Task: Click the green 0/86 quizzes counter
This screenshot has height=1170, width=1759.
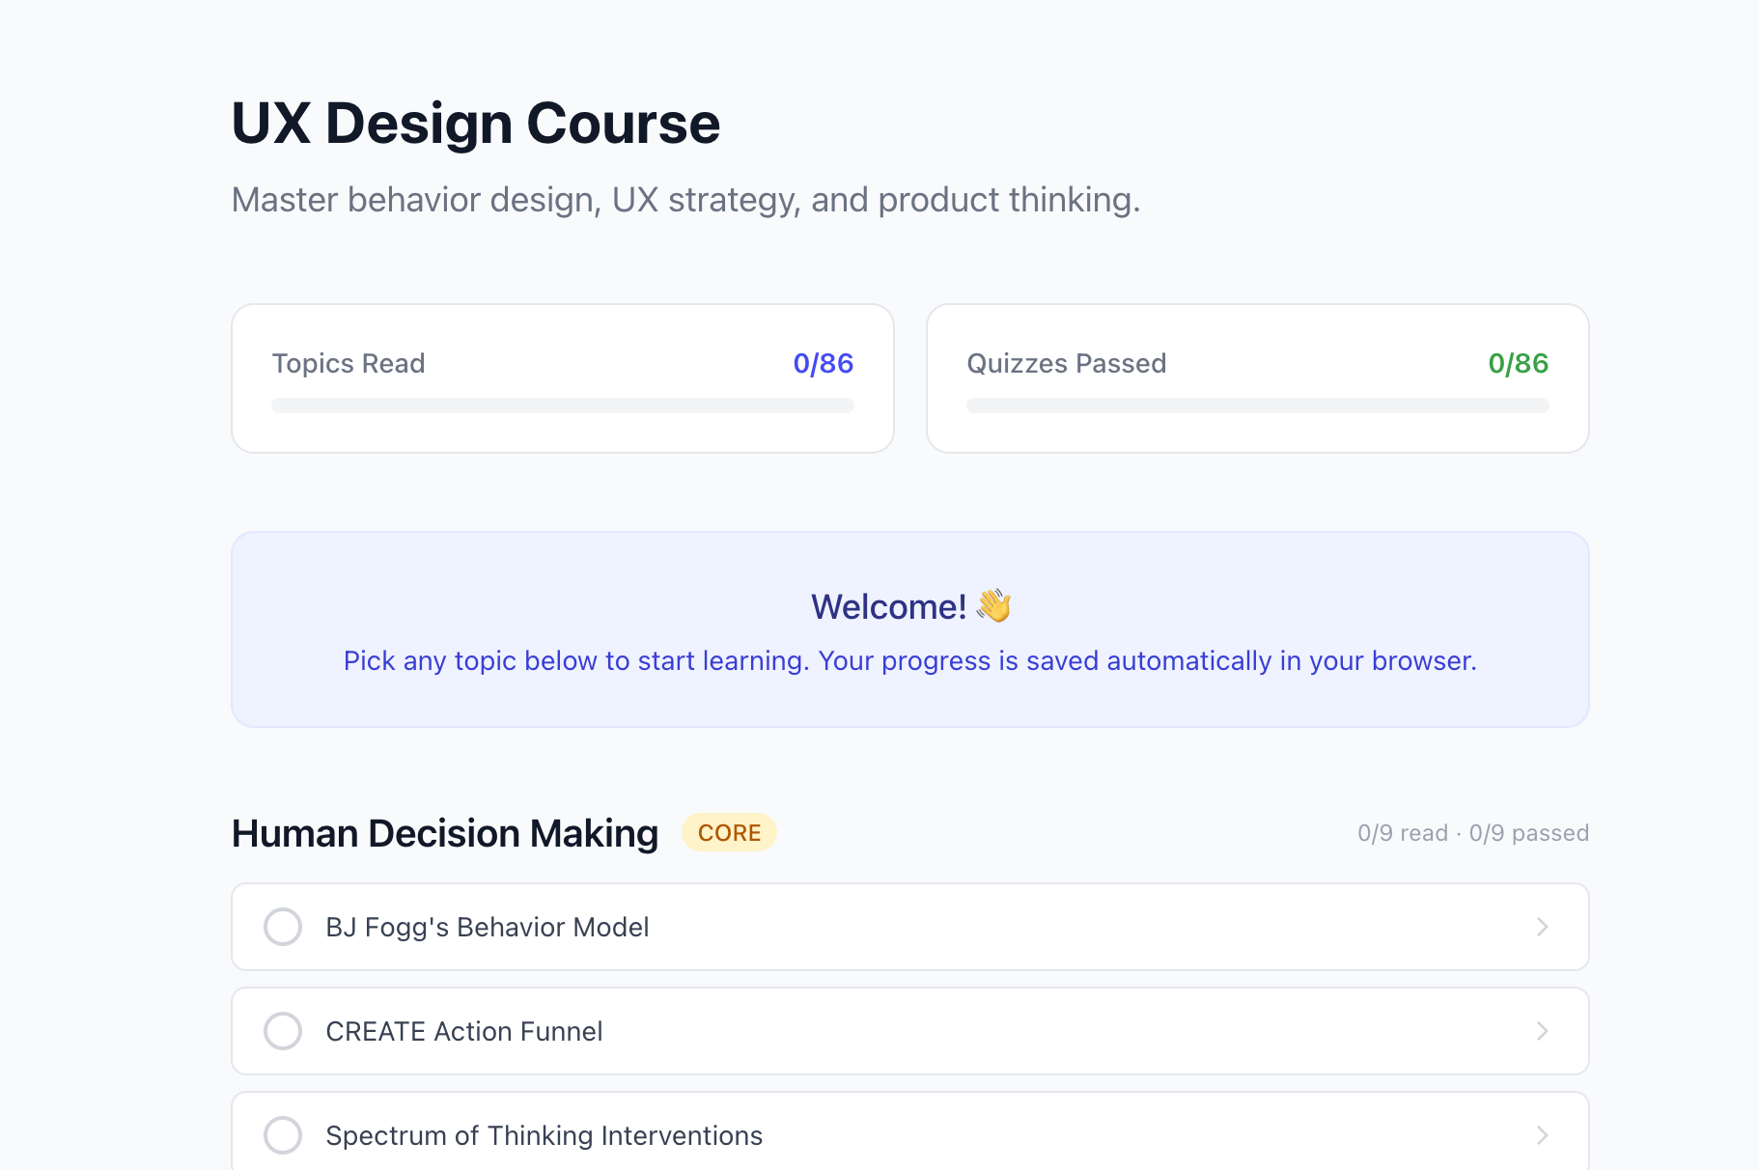Action: click(1518, 363)
